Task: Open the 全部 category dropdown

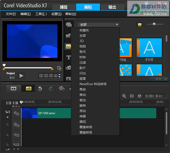Action: pos(98,25)
